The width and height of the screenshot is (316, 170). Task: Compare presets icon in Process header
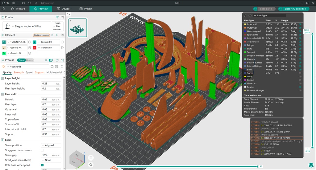63,60
